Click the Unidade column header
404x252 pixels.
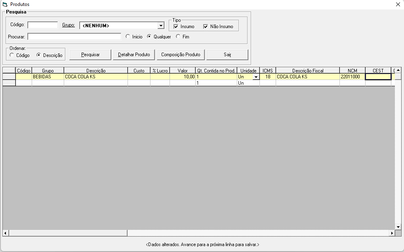(248, 70)
